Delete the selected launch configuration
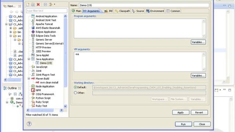 pos(38,4)
